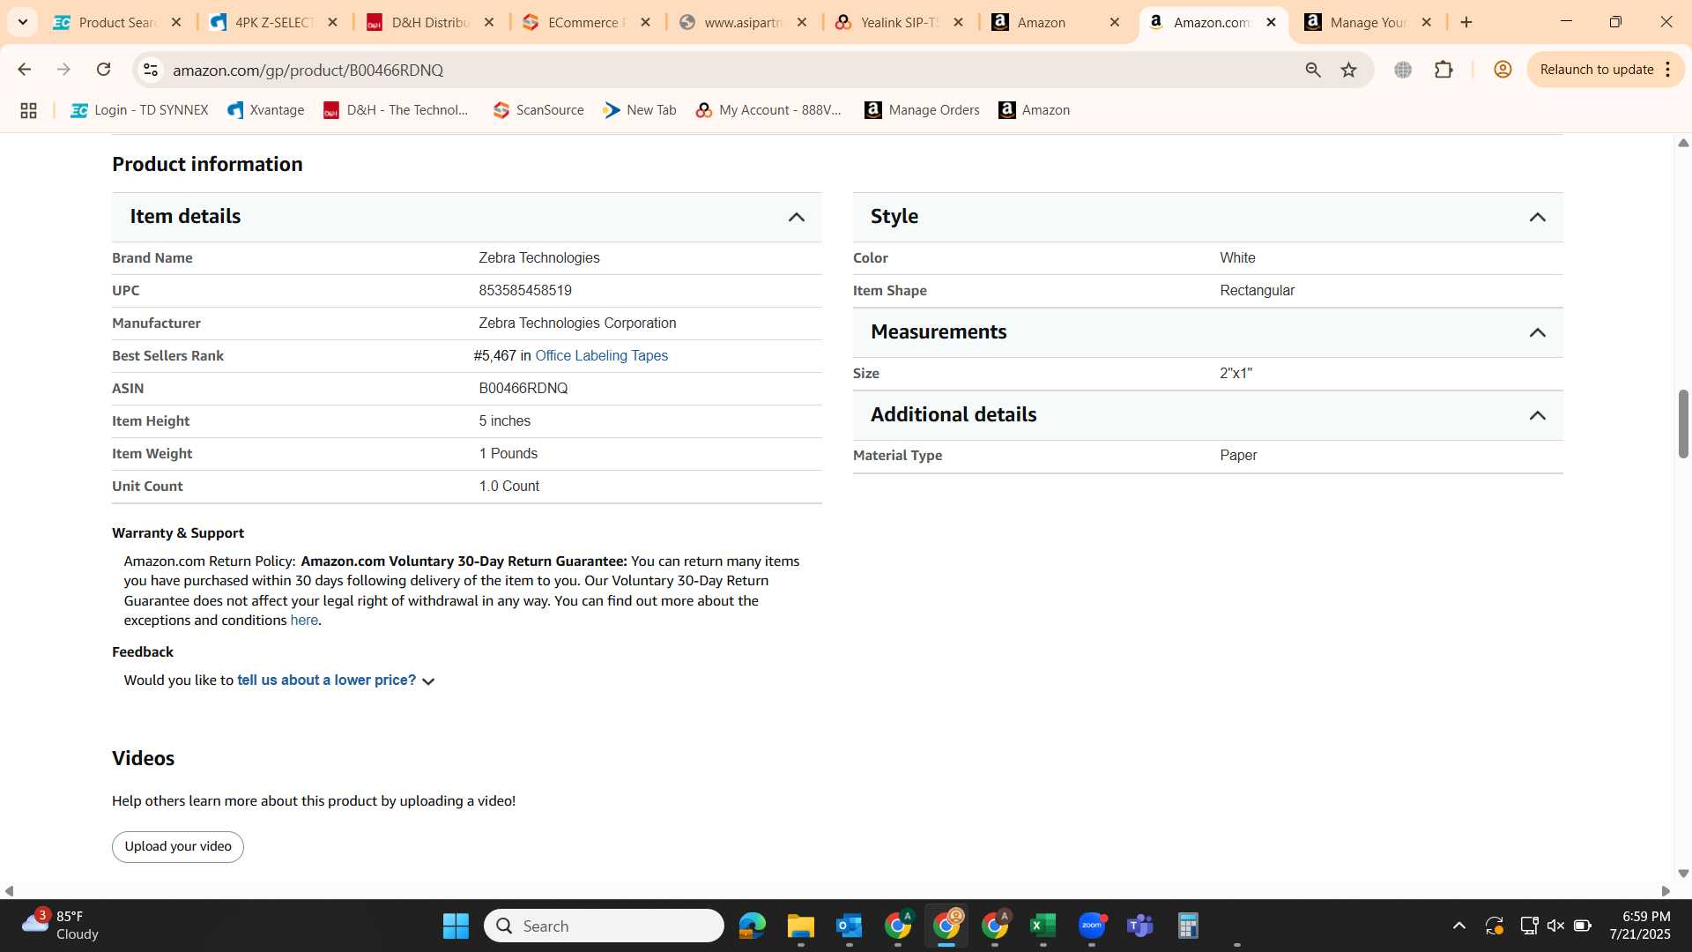Open Excel from taskbar
The width and height of the screenshot is (1692, 952).
pyautogui.click(x=1043, y=926)
